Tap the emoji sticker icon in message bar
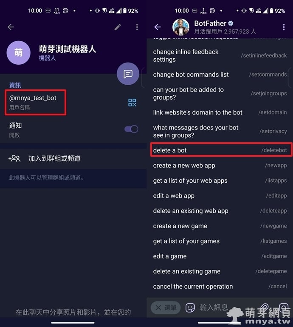 pos(190,307)
